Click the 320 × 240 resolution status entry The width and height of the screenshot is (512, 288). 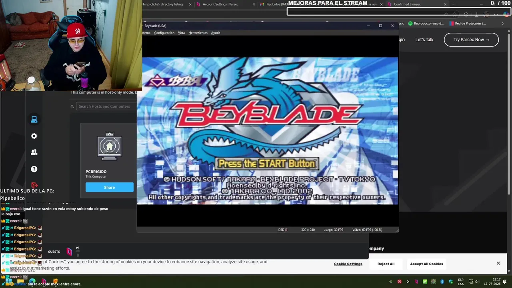click(308, 230)
